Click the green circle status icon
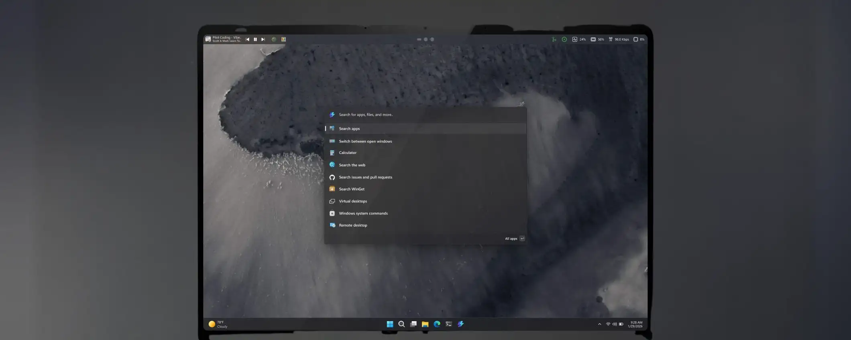This screenshot has width=851, height=340. coord(564,39)
